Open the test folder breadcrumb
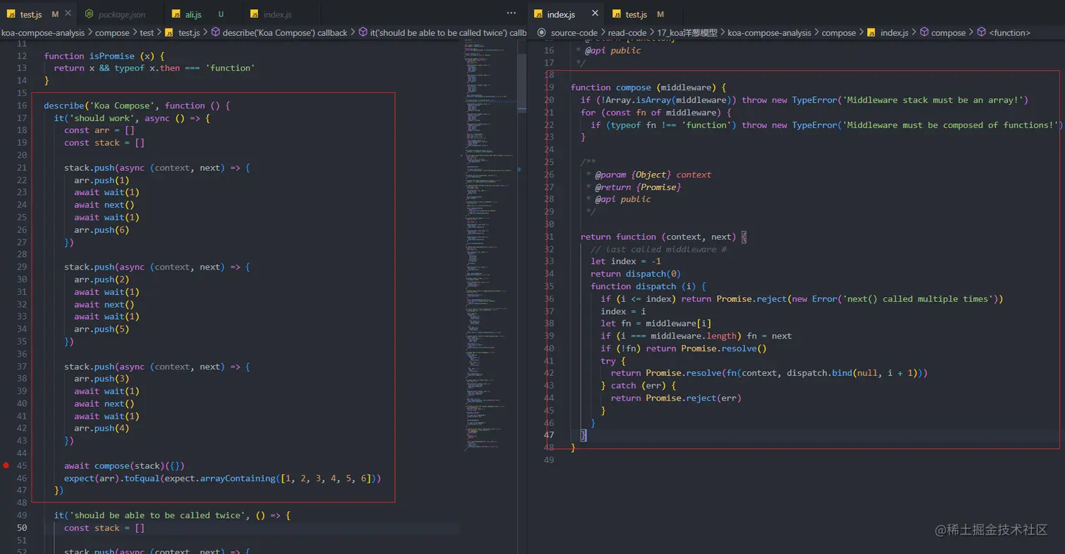Viewport: 1065px width, 554px height. pyautogui.click(x=147, y=32)
